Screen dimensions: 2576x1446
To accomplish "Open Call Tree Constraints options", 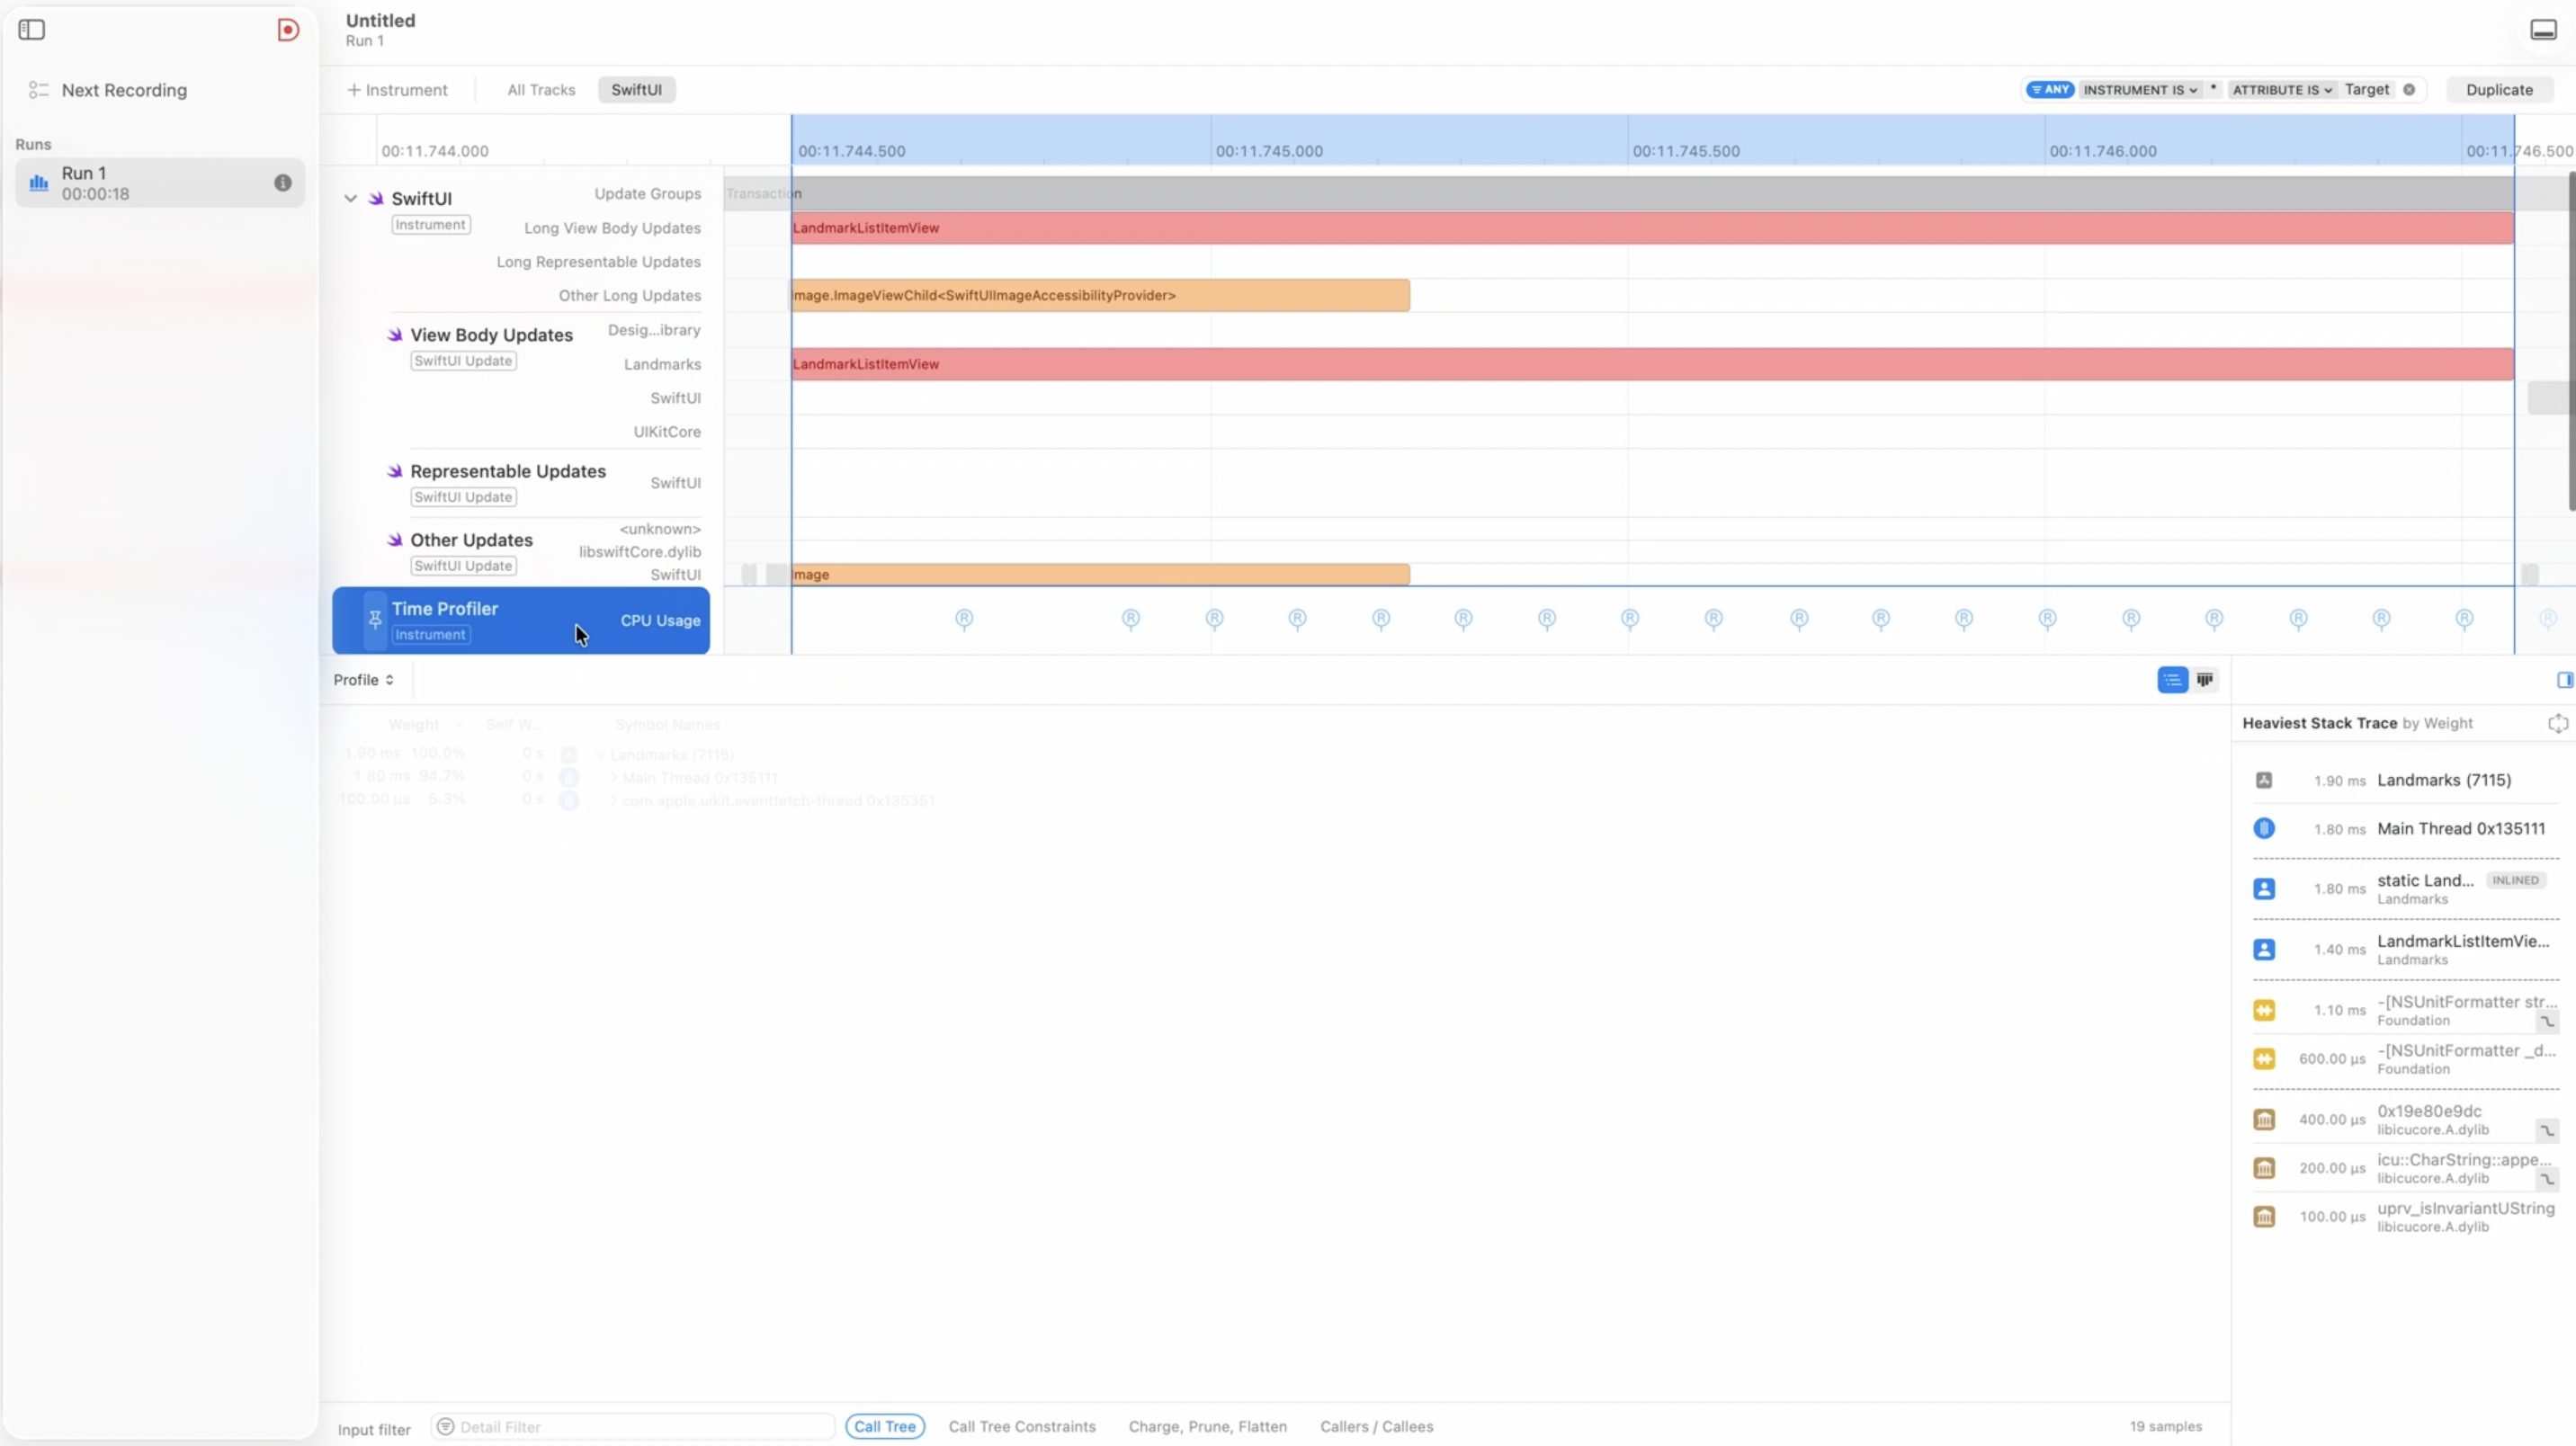I will click(x=1021, y=1427).
